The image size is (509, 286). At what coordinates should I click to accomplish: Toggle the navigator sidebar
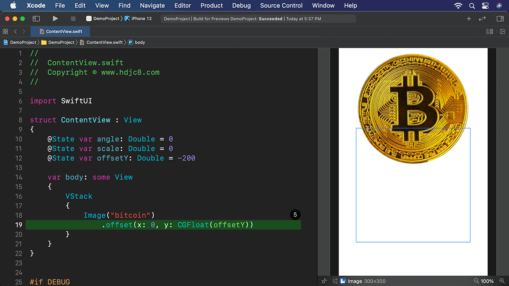pos(36,19)
